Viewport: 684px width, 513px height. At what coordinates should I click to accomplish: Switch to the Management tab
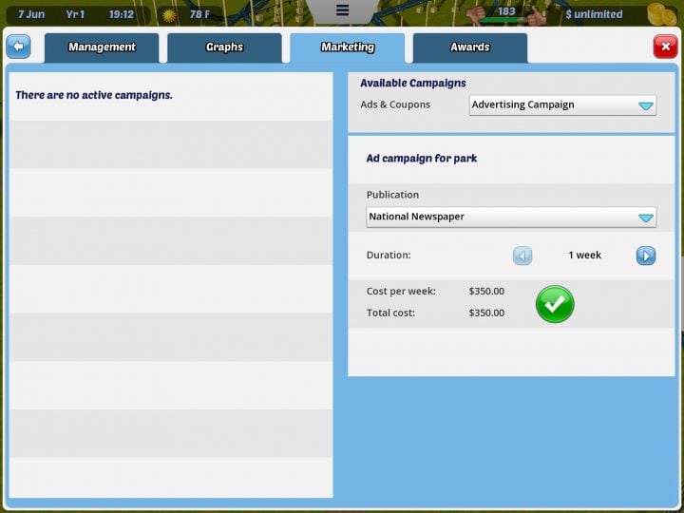[102, 48]
